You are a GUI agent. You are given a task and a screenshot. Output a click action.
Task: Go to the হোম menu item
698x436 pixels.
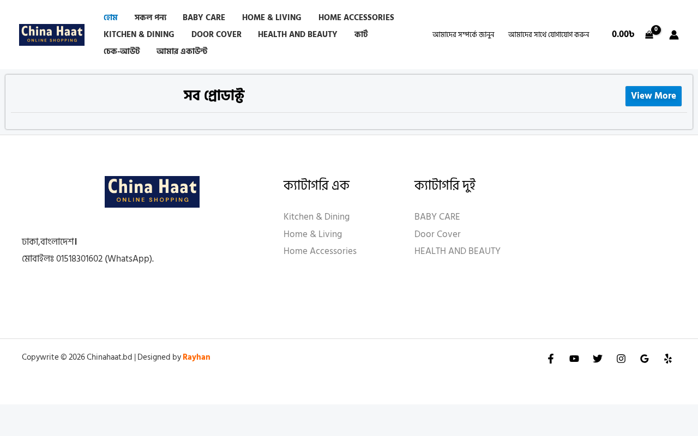pyautogui.click(x=111, y=18)
